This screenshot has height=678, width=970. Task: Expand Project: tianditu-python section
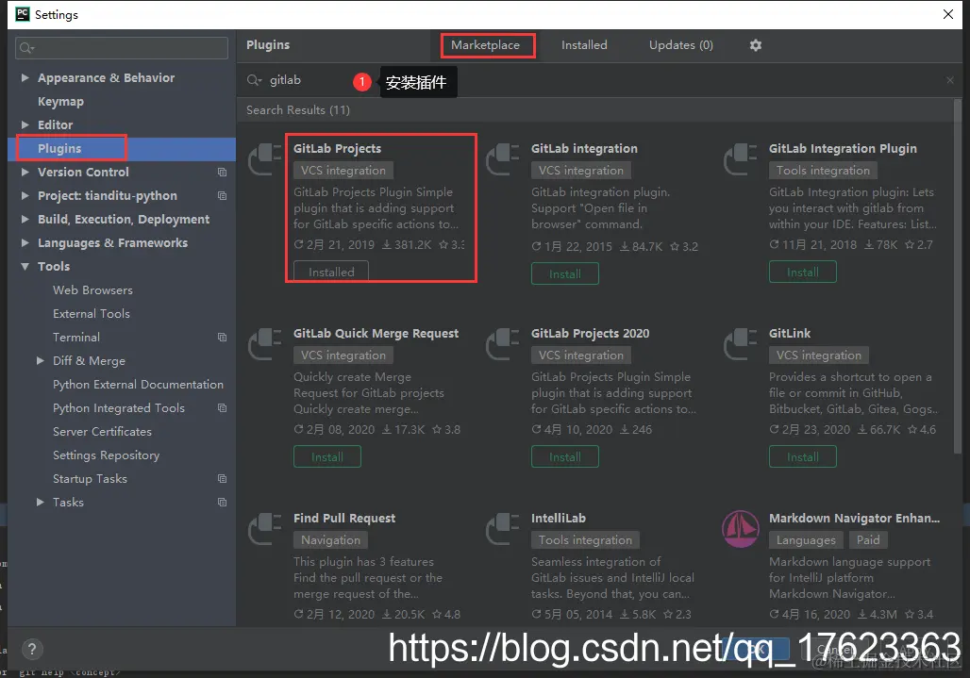click(x=25, y=195)
